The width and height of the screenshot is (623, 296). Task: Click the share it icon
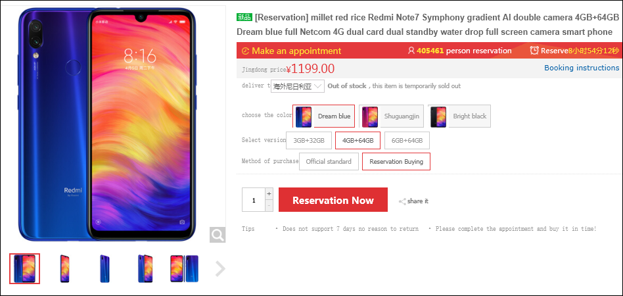coord(402,201)
